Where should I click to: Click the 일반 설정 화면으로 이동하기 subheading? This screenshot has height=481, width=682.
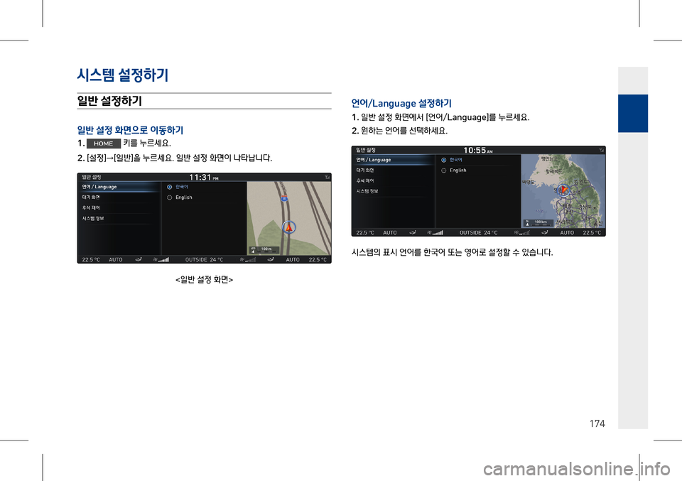click(130, 130)
